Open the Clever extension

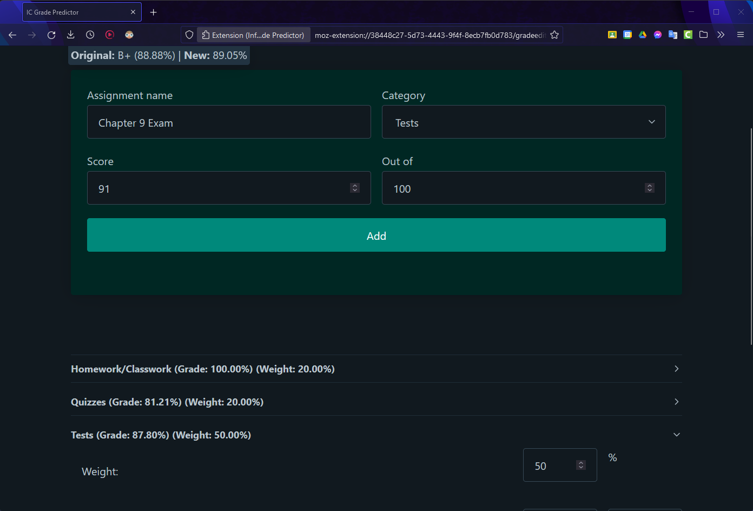click(688, 35)
